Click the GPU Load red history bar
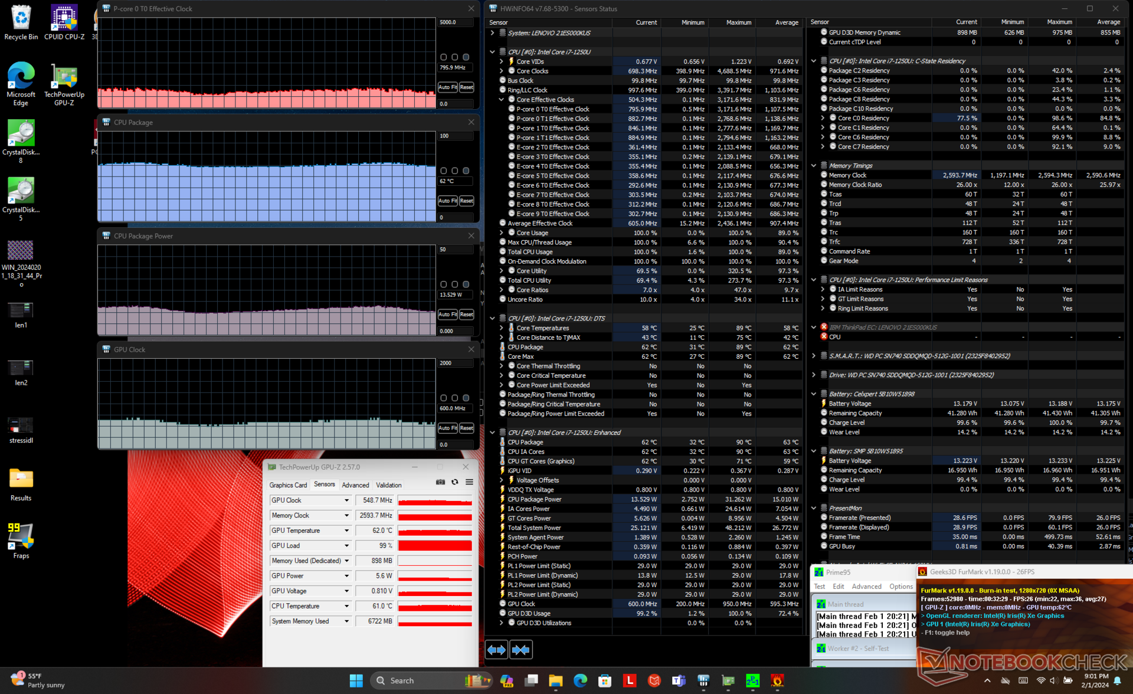The height and width of the screenshot is (694, 1133). [x=435, y=546]
